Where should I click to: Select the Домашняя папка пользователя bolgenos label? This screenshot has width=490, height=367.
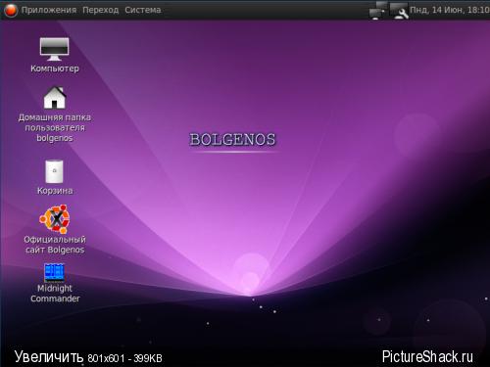(x=55, y=127)
